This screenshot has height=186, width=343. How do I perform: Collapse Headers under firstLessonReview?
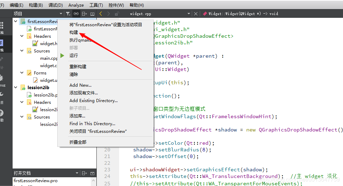point(22,36)
